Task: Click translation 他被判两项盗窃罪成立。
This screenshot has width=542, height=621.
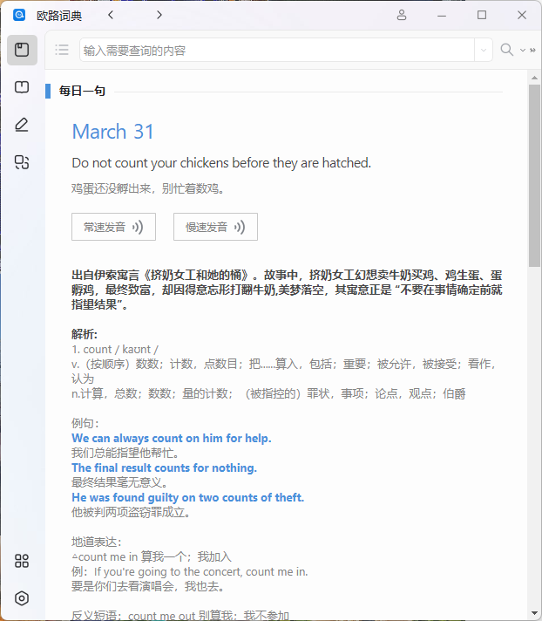Action: [131, 512]
